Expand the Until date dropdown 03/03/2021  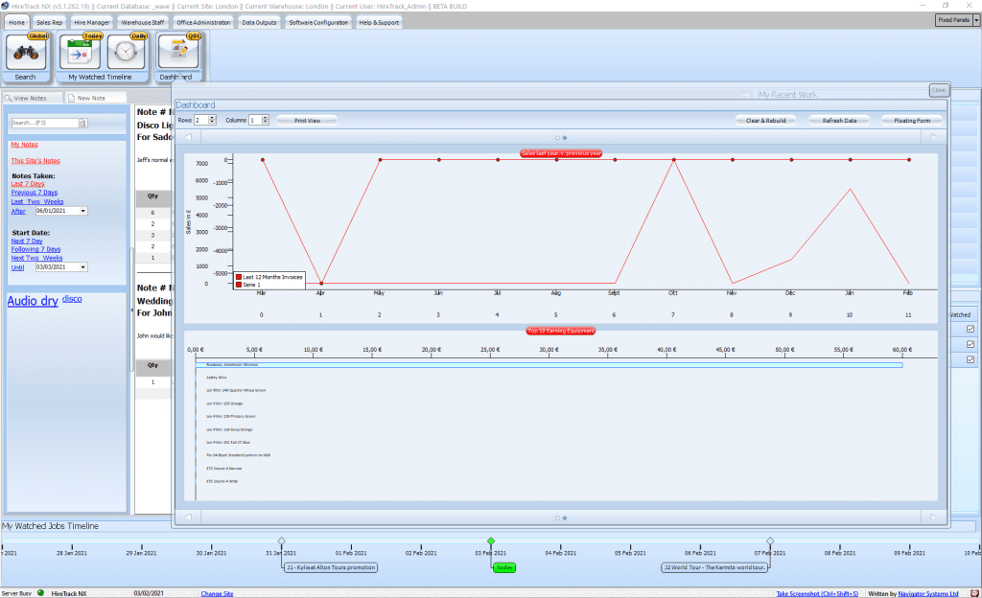pyautogui.click(x=82, y=267)
